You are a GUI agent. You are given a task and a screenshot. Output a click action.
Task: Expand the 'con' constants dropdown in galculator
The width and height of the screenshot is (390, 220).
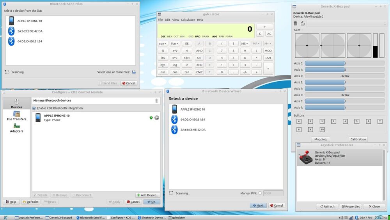[x=163, y=44]
